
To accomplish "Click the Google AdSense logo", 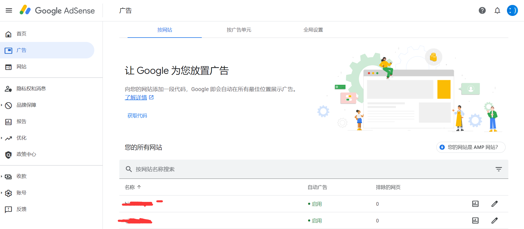I will coord(57,10).
